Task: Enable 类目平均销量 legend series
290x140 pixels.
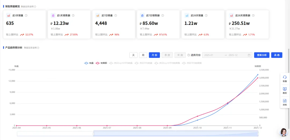Action: (143, 63)
